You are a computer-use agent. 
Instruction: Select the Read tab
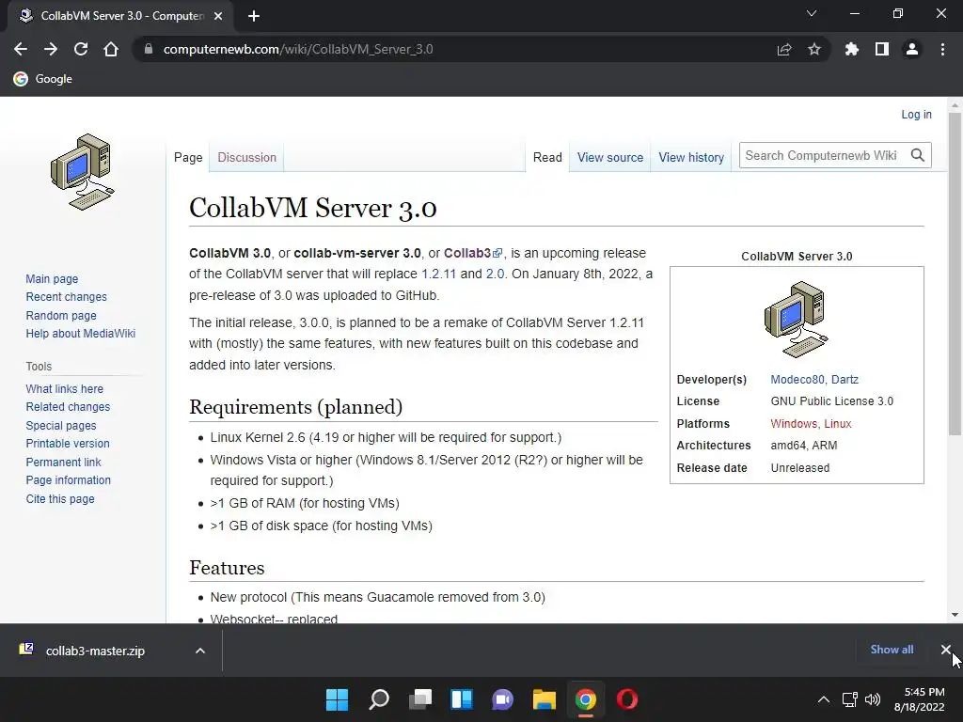(547, 157)
